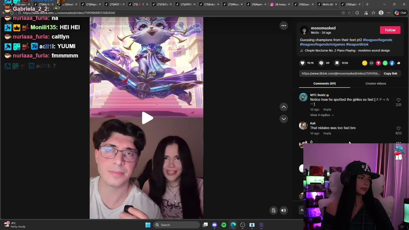The image size is (409, 230).
Task: Open Kaii's profile name
Action: coord(313,123)
